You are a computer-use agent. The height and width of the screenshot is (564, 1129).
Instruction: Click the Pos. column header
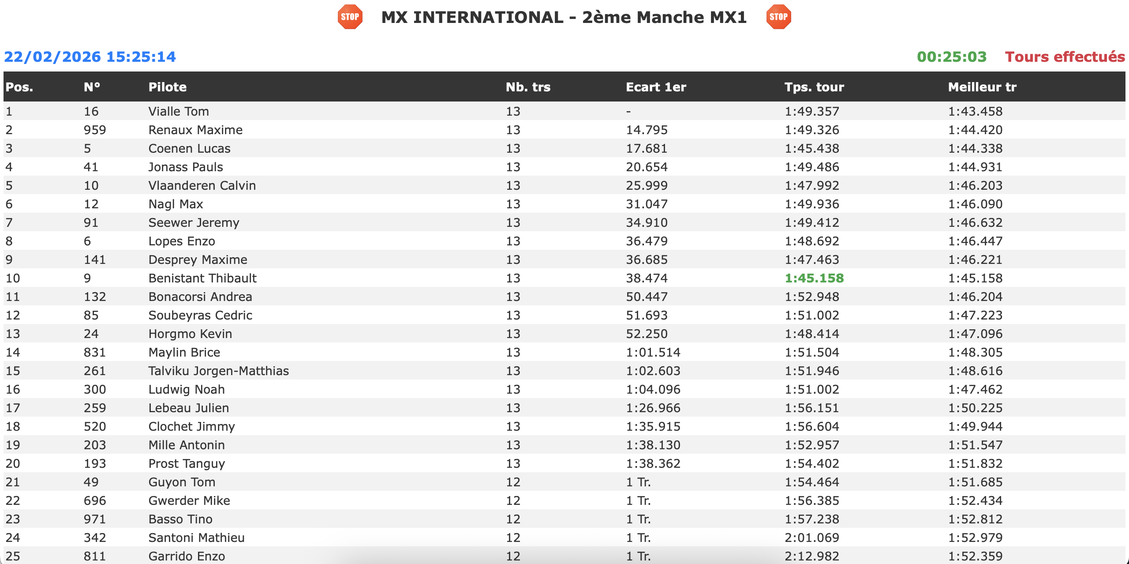(19, 87)
